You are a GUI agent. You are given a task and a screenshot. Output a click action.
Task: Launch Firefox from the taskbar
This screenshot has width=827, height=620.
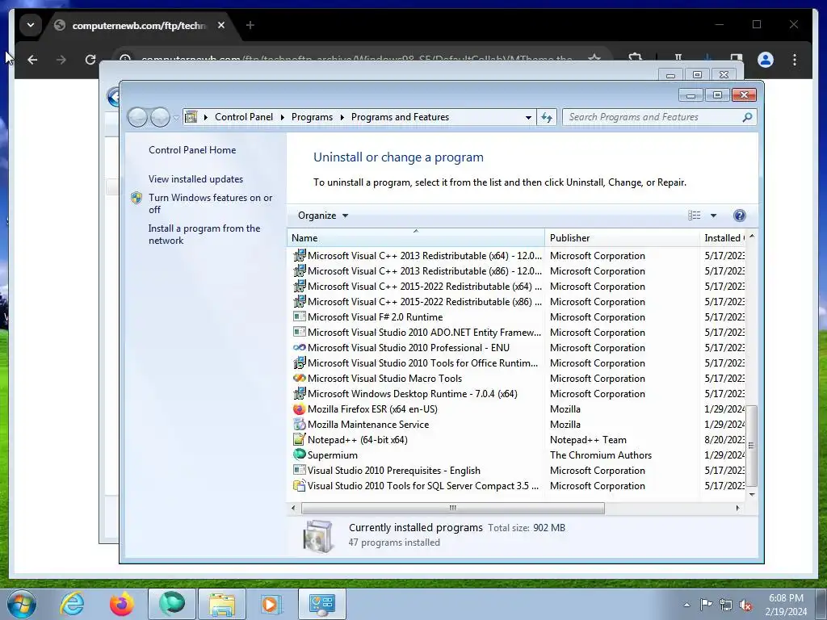[x=121, y=604]
